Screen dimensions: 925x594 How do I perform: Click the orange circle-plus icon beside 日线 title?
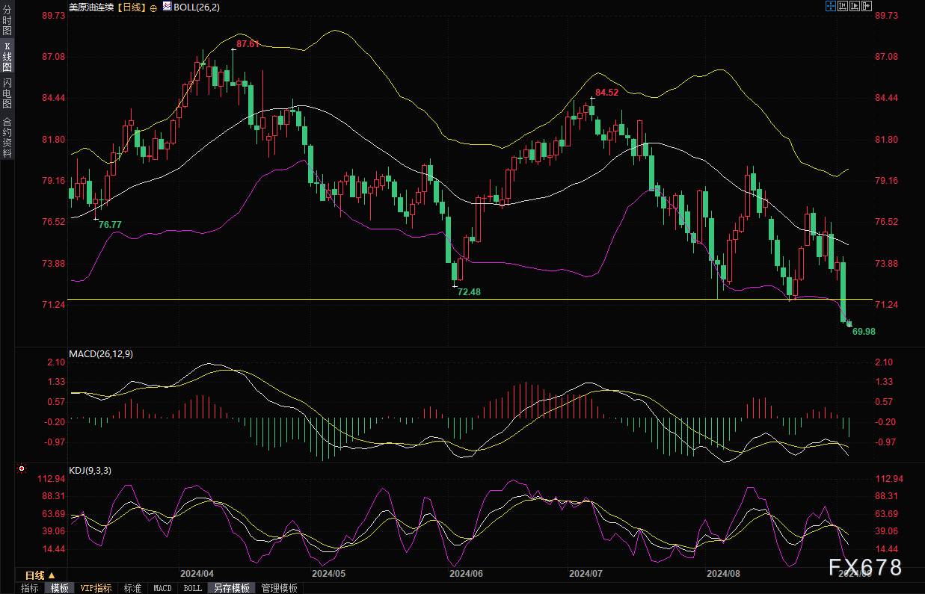tap(153, 7)
